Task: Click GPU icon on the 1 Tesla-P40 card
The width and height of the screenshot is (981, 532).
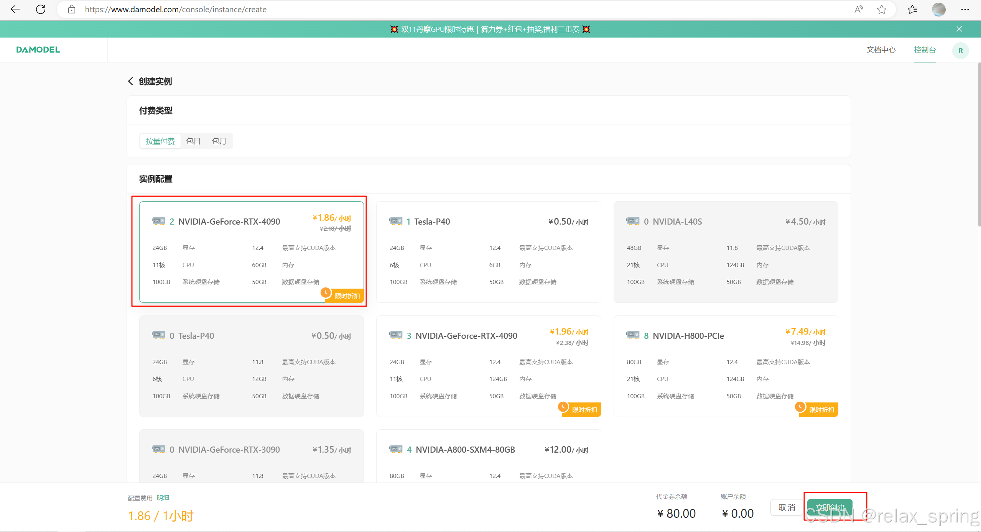Action: click(396, 221)
